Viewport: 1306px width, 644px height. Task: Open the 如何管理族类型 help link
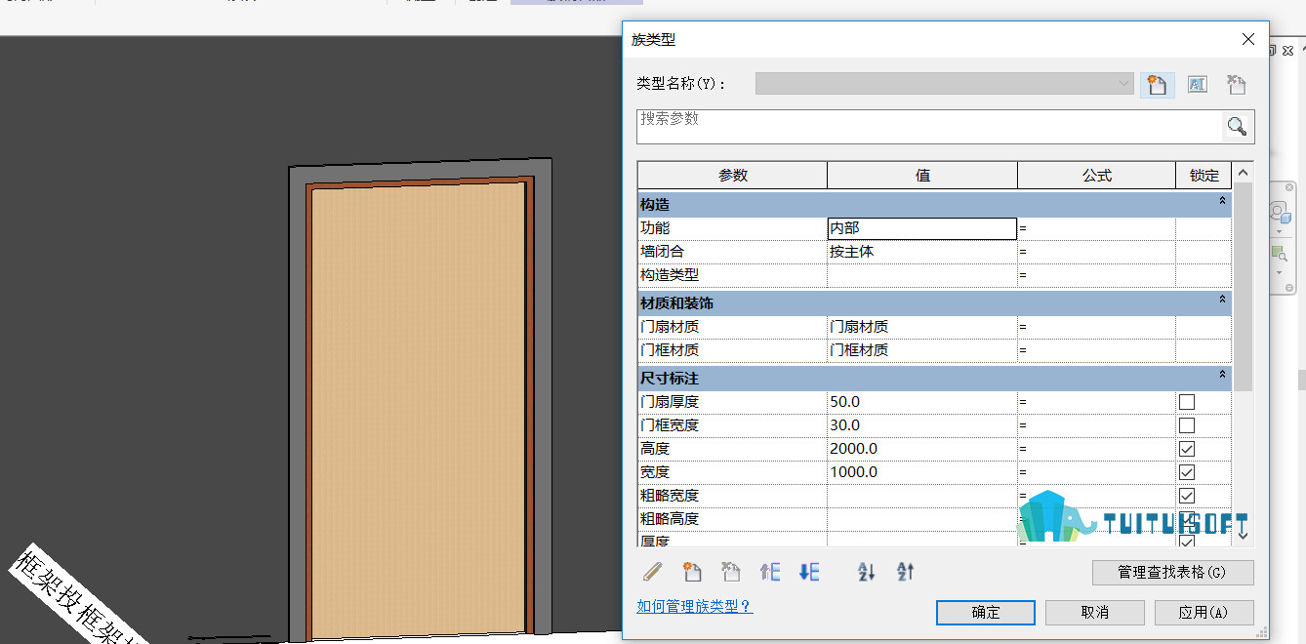(694, 606)
